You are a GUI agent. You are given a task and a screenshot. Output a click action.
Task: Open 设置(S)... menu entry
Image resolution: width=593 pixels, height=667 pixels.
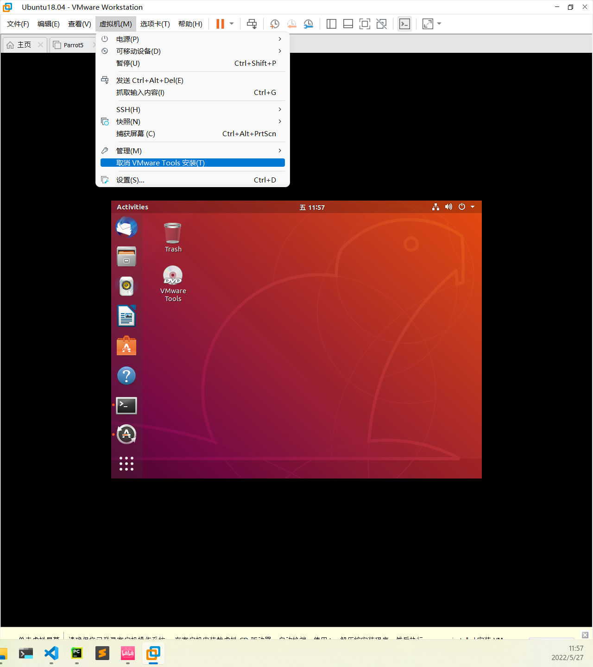point(193,180)
